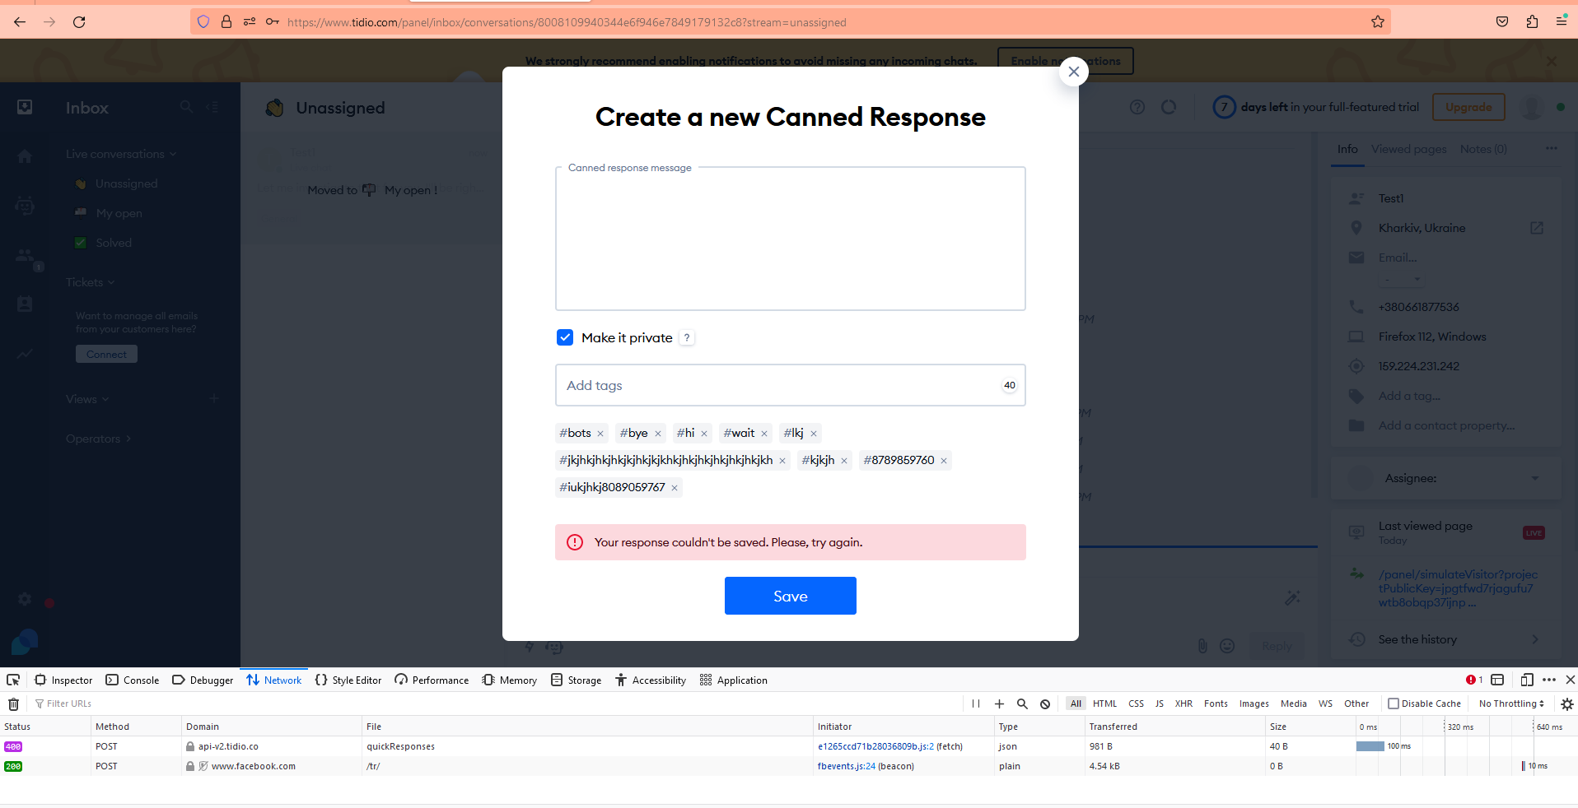Remove the #bots tag
This screenshot has height=808, width=1578.
pyautogui.click(x=600, y=434)
